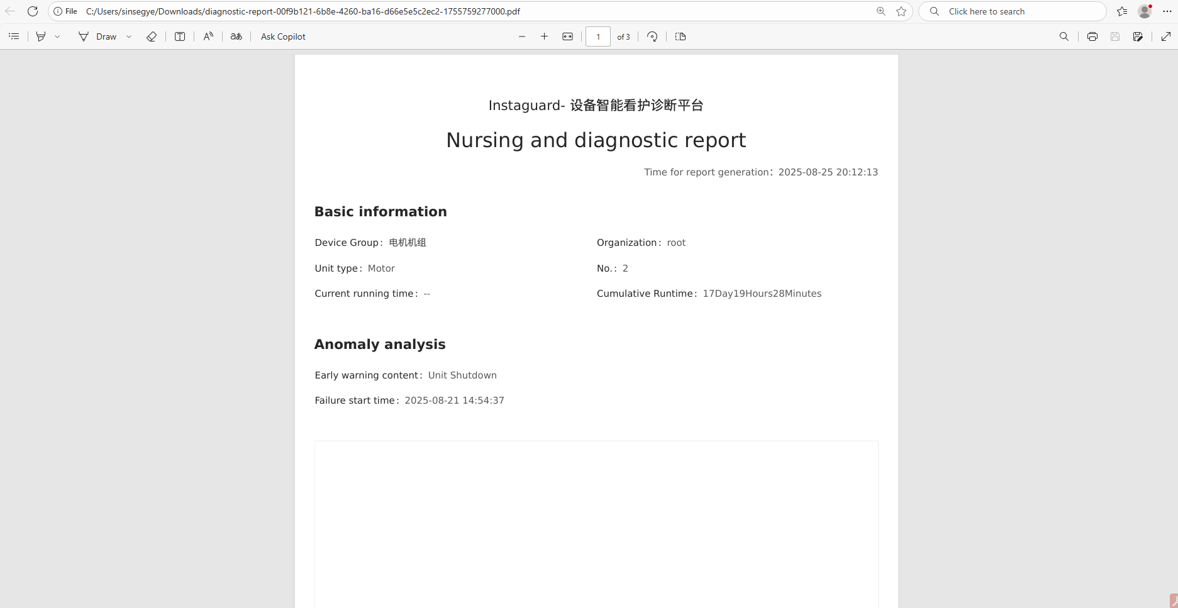Click the Organization value 'root'
Viewport: 1178px width, 608px height.
(x=676, y=243)
